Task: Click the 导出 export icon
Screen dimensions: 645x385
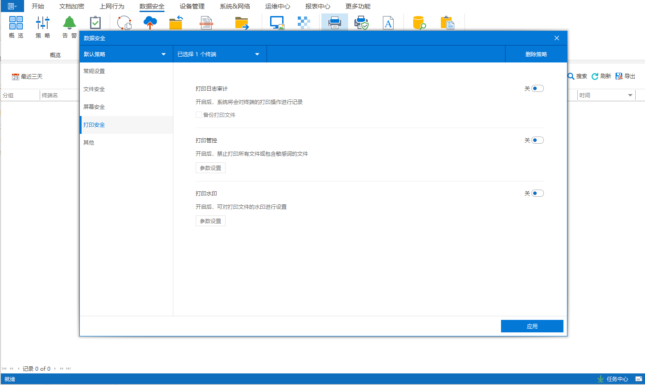Action: point(619,77)
